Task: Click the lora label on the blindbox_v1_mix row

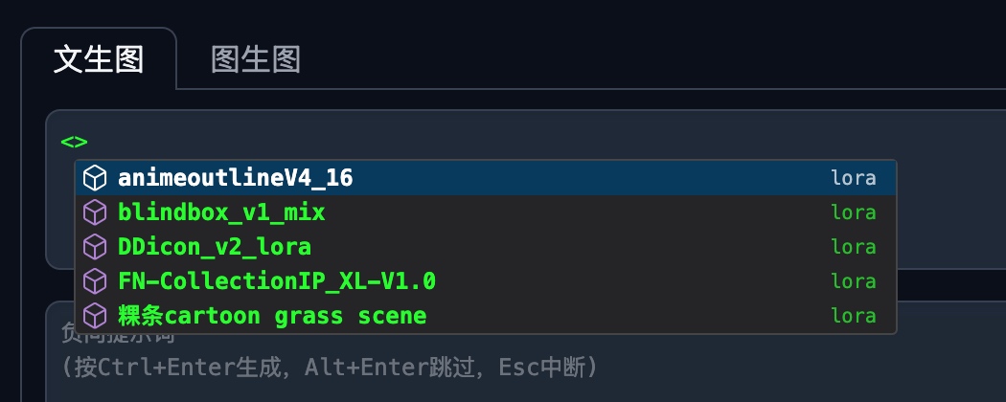Action: click(x=853, y=212)
